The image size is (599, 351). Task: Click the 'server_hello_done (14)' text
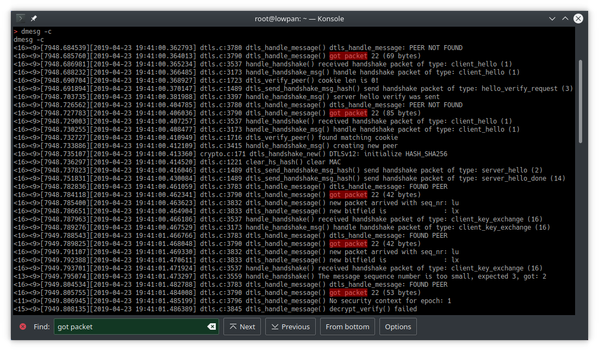coord(523,178)
